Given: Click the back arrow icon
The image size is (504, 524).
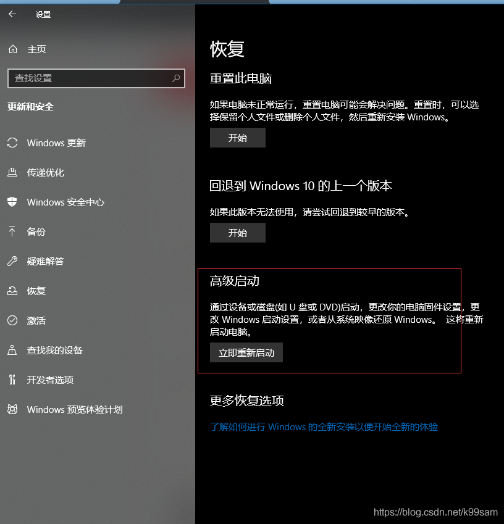Looking at the screenshot, I should tap(12, 14).
